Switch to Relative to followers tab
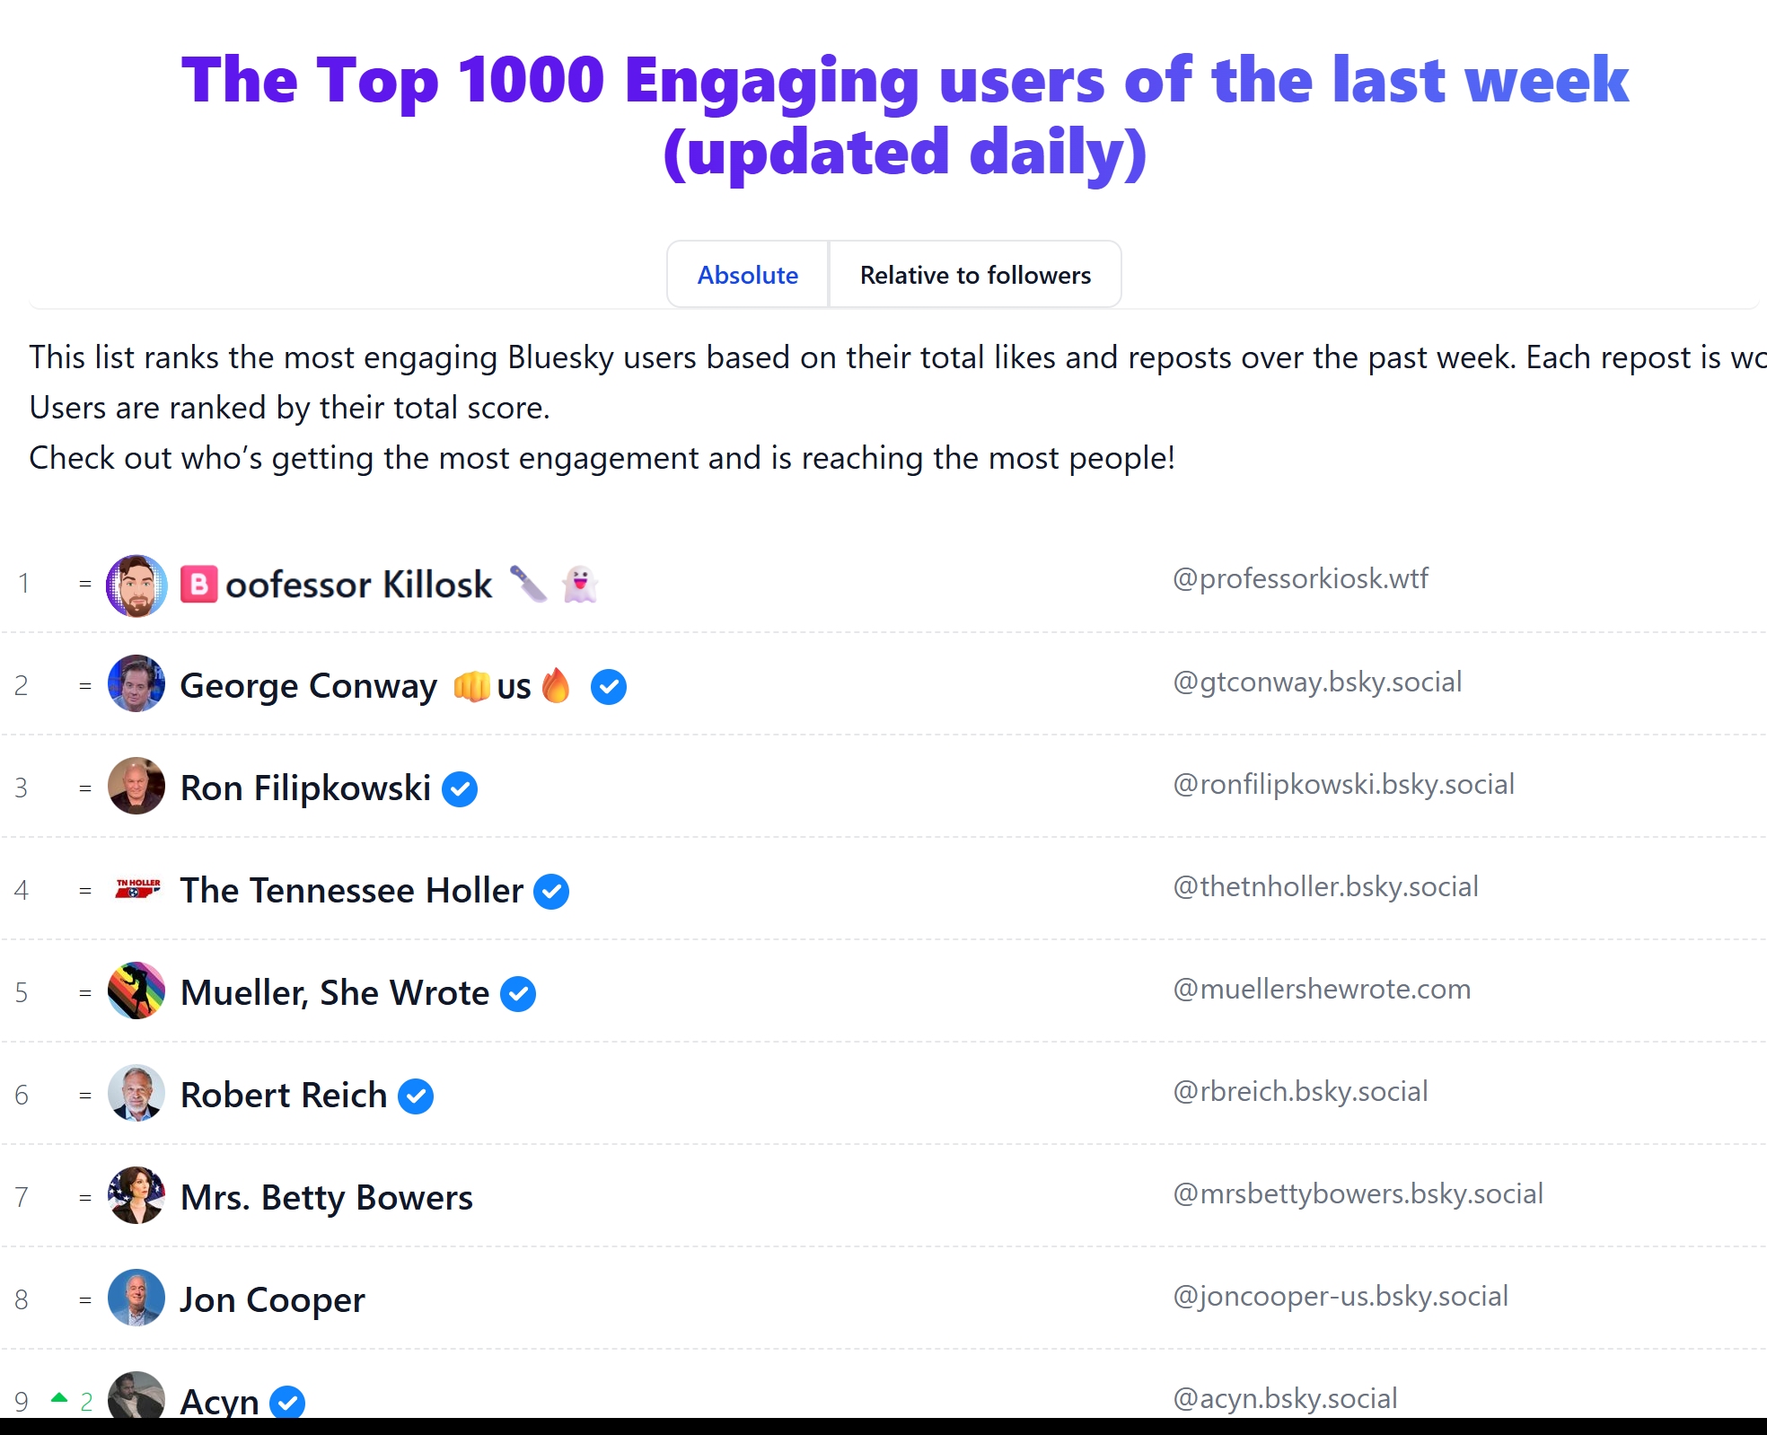The width and height of the screenshot is (1767, 1435). click(975, 275)
